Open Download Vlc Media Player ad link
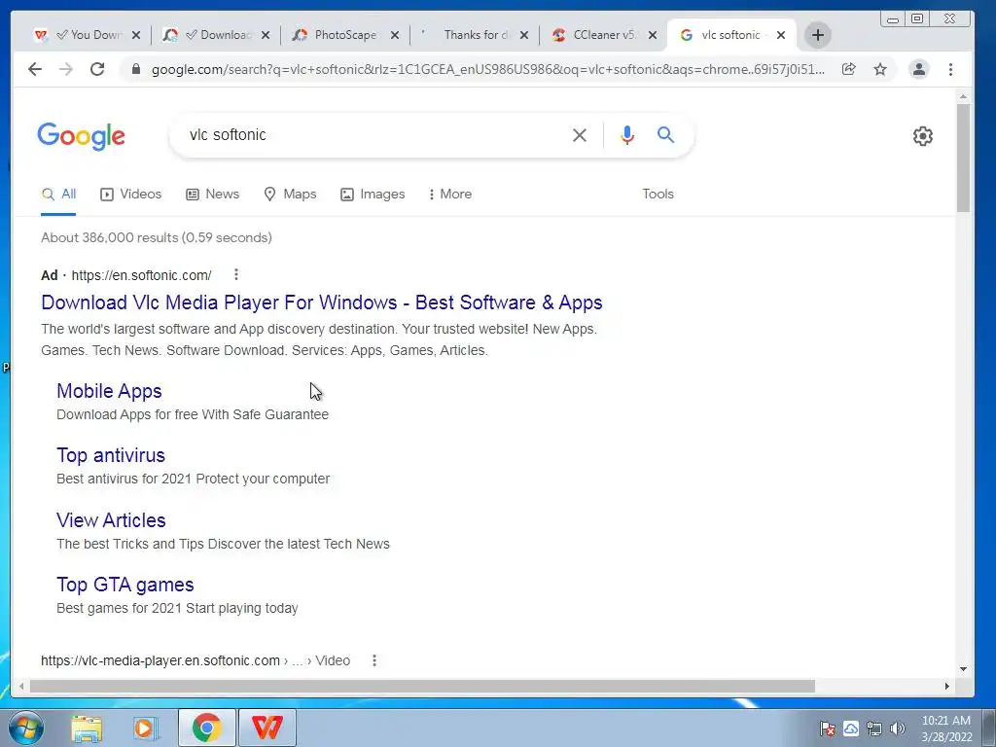The height and width of the screenshot is (747, 996). pyautogui.click(x=321, y=302)
